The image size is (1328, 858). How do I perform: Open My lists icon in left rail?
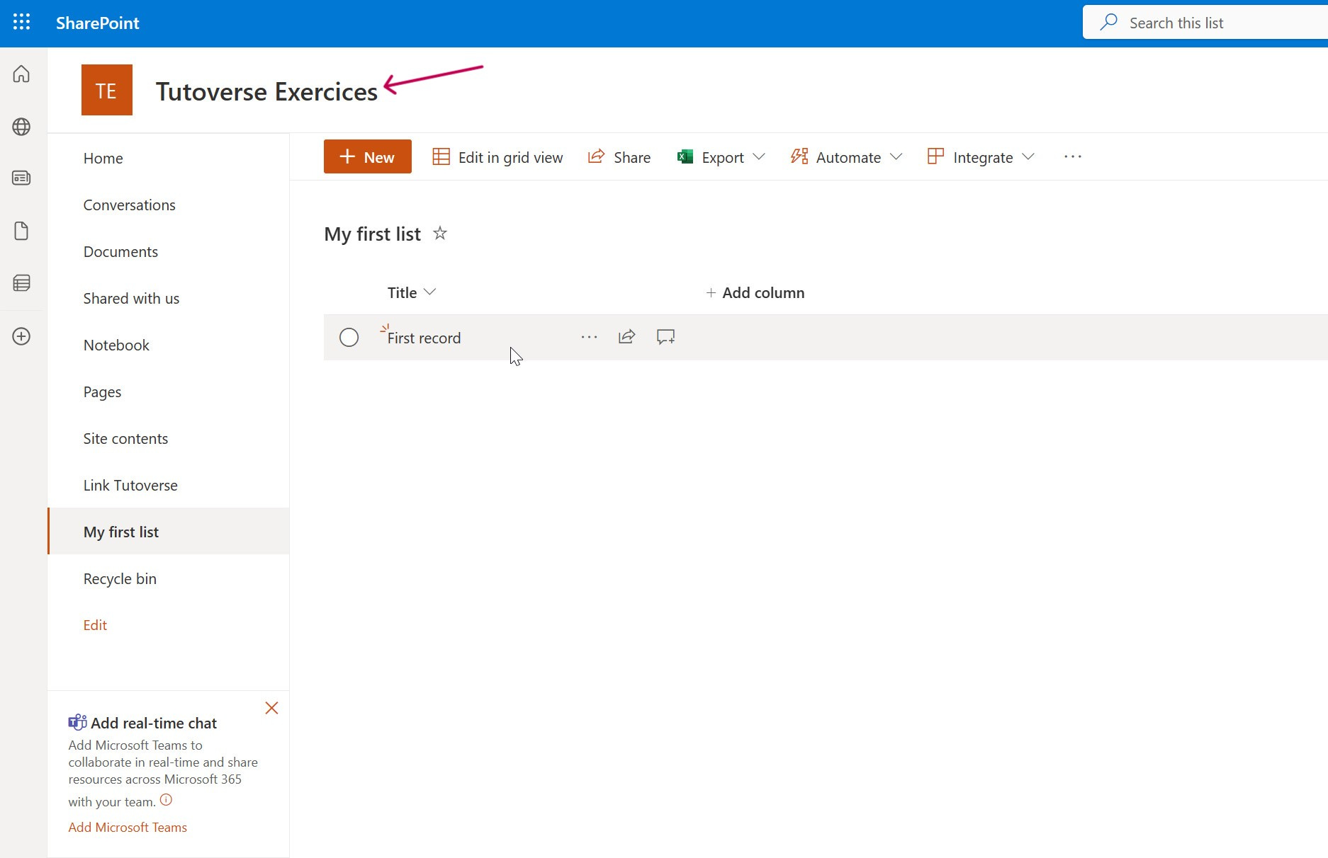21,283
